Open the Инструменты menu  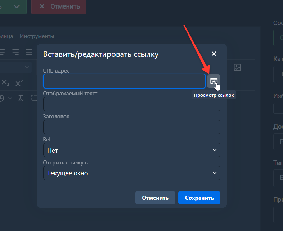point(37,36)
